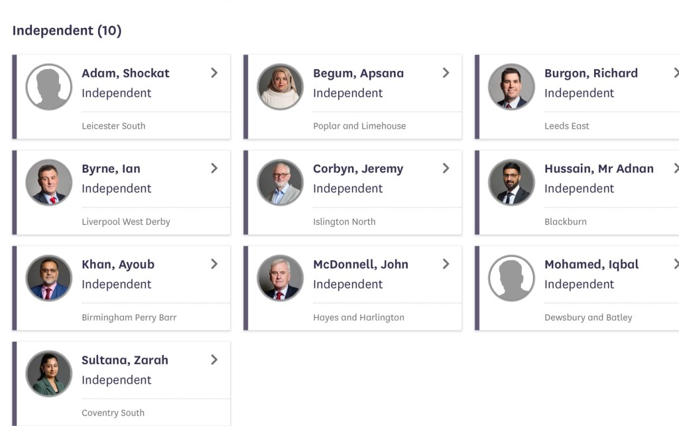
Task: Click the Liverpool West Derby constituency text
Action: pos(126,222)
